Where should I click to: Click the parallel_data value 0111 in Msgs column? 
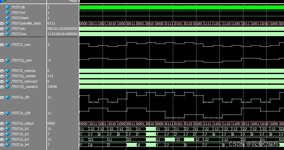51,23
